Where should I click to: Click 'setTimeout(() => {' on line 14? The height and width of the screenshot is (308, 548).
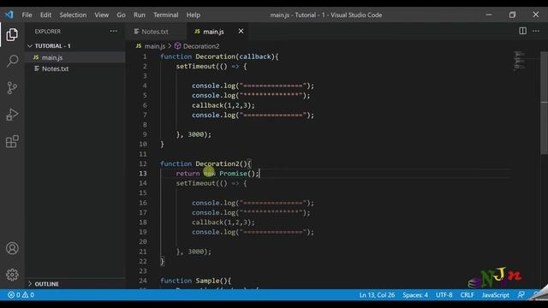(x=211, y=183)
